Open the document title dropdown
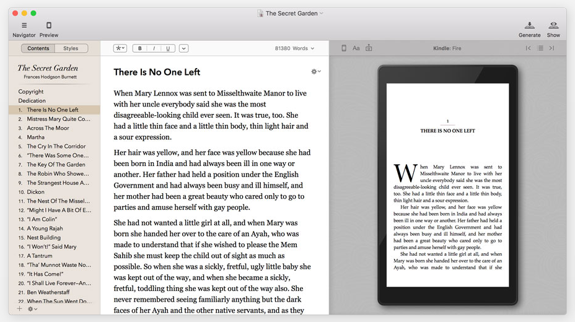575x322 pixels. (x=321, y=13)
